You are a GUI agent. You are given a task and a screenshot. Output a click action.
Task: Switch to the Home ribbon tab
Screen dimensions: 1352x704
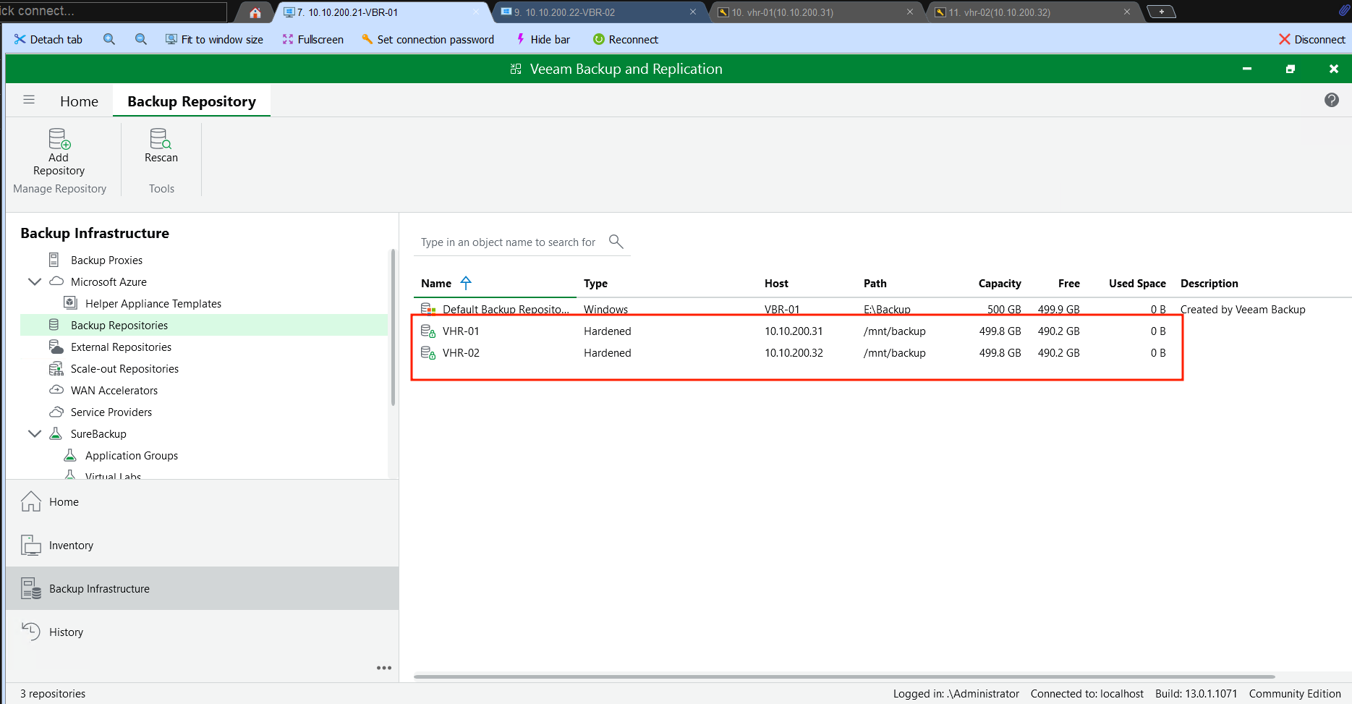[x=79, y=101]
